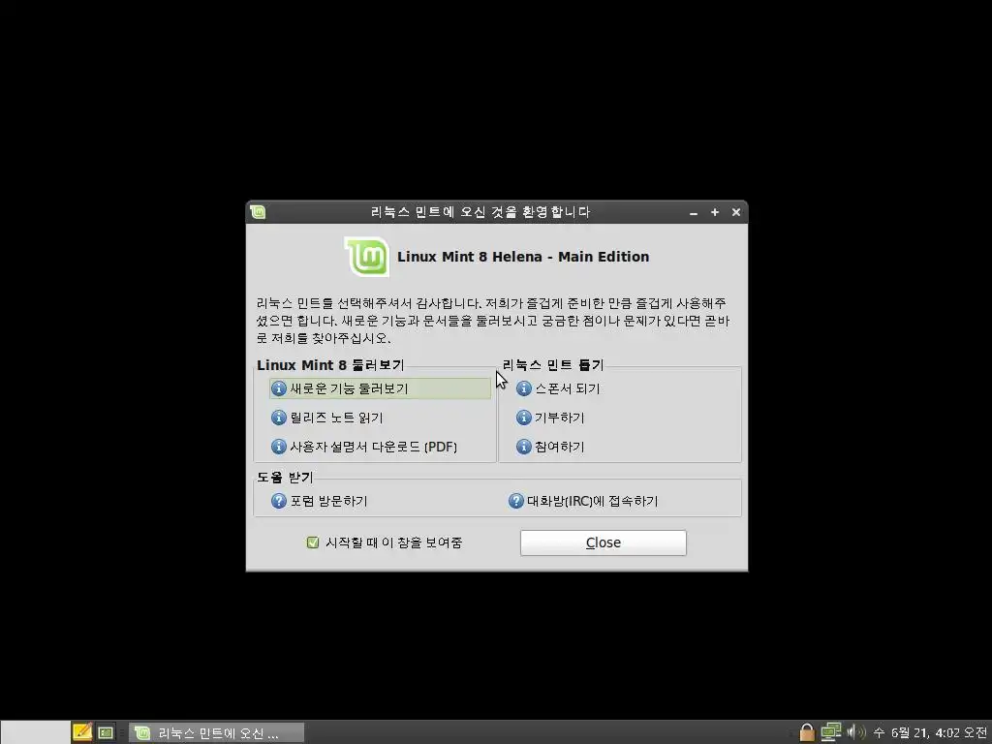Launch the terminal icon in taskbar
Screen dimensions: 992x744
[106, 732]
